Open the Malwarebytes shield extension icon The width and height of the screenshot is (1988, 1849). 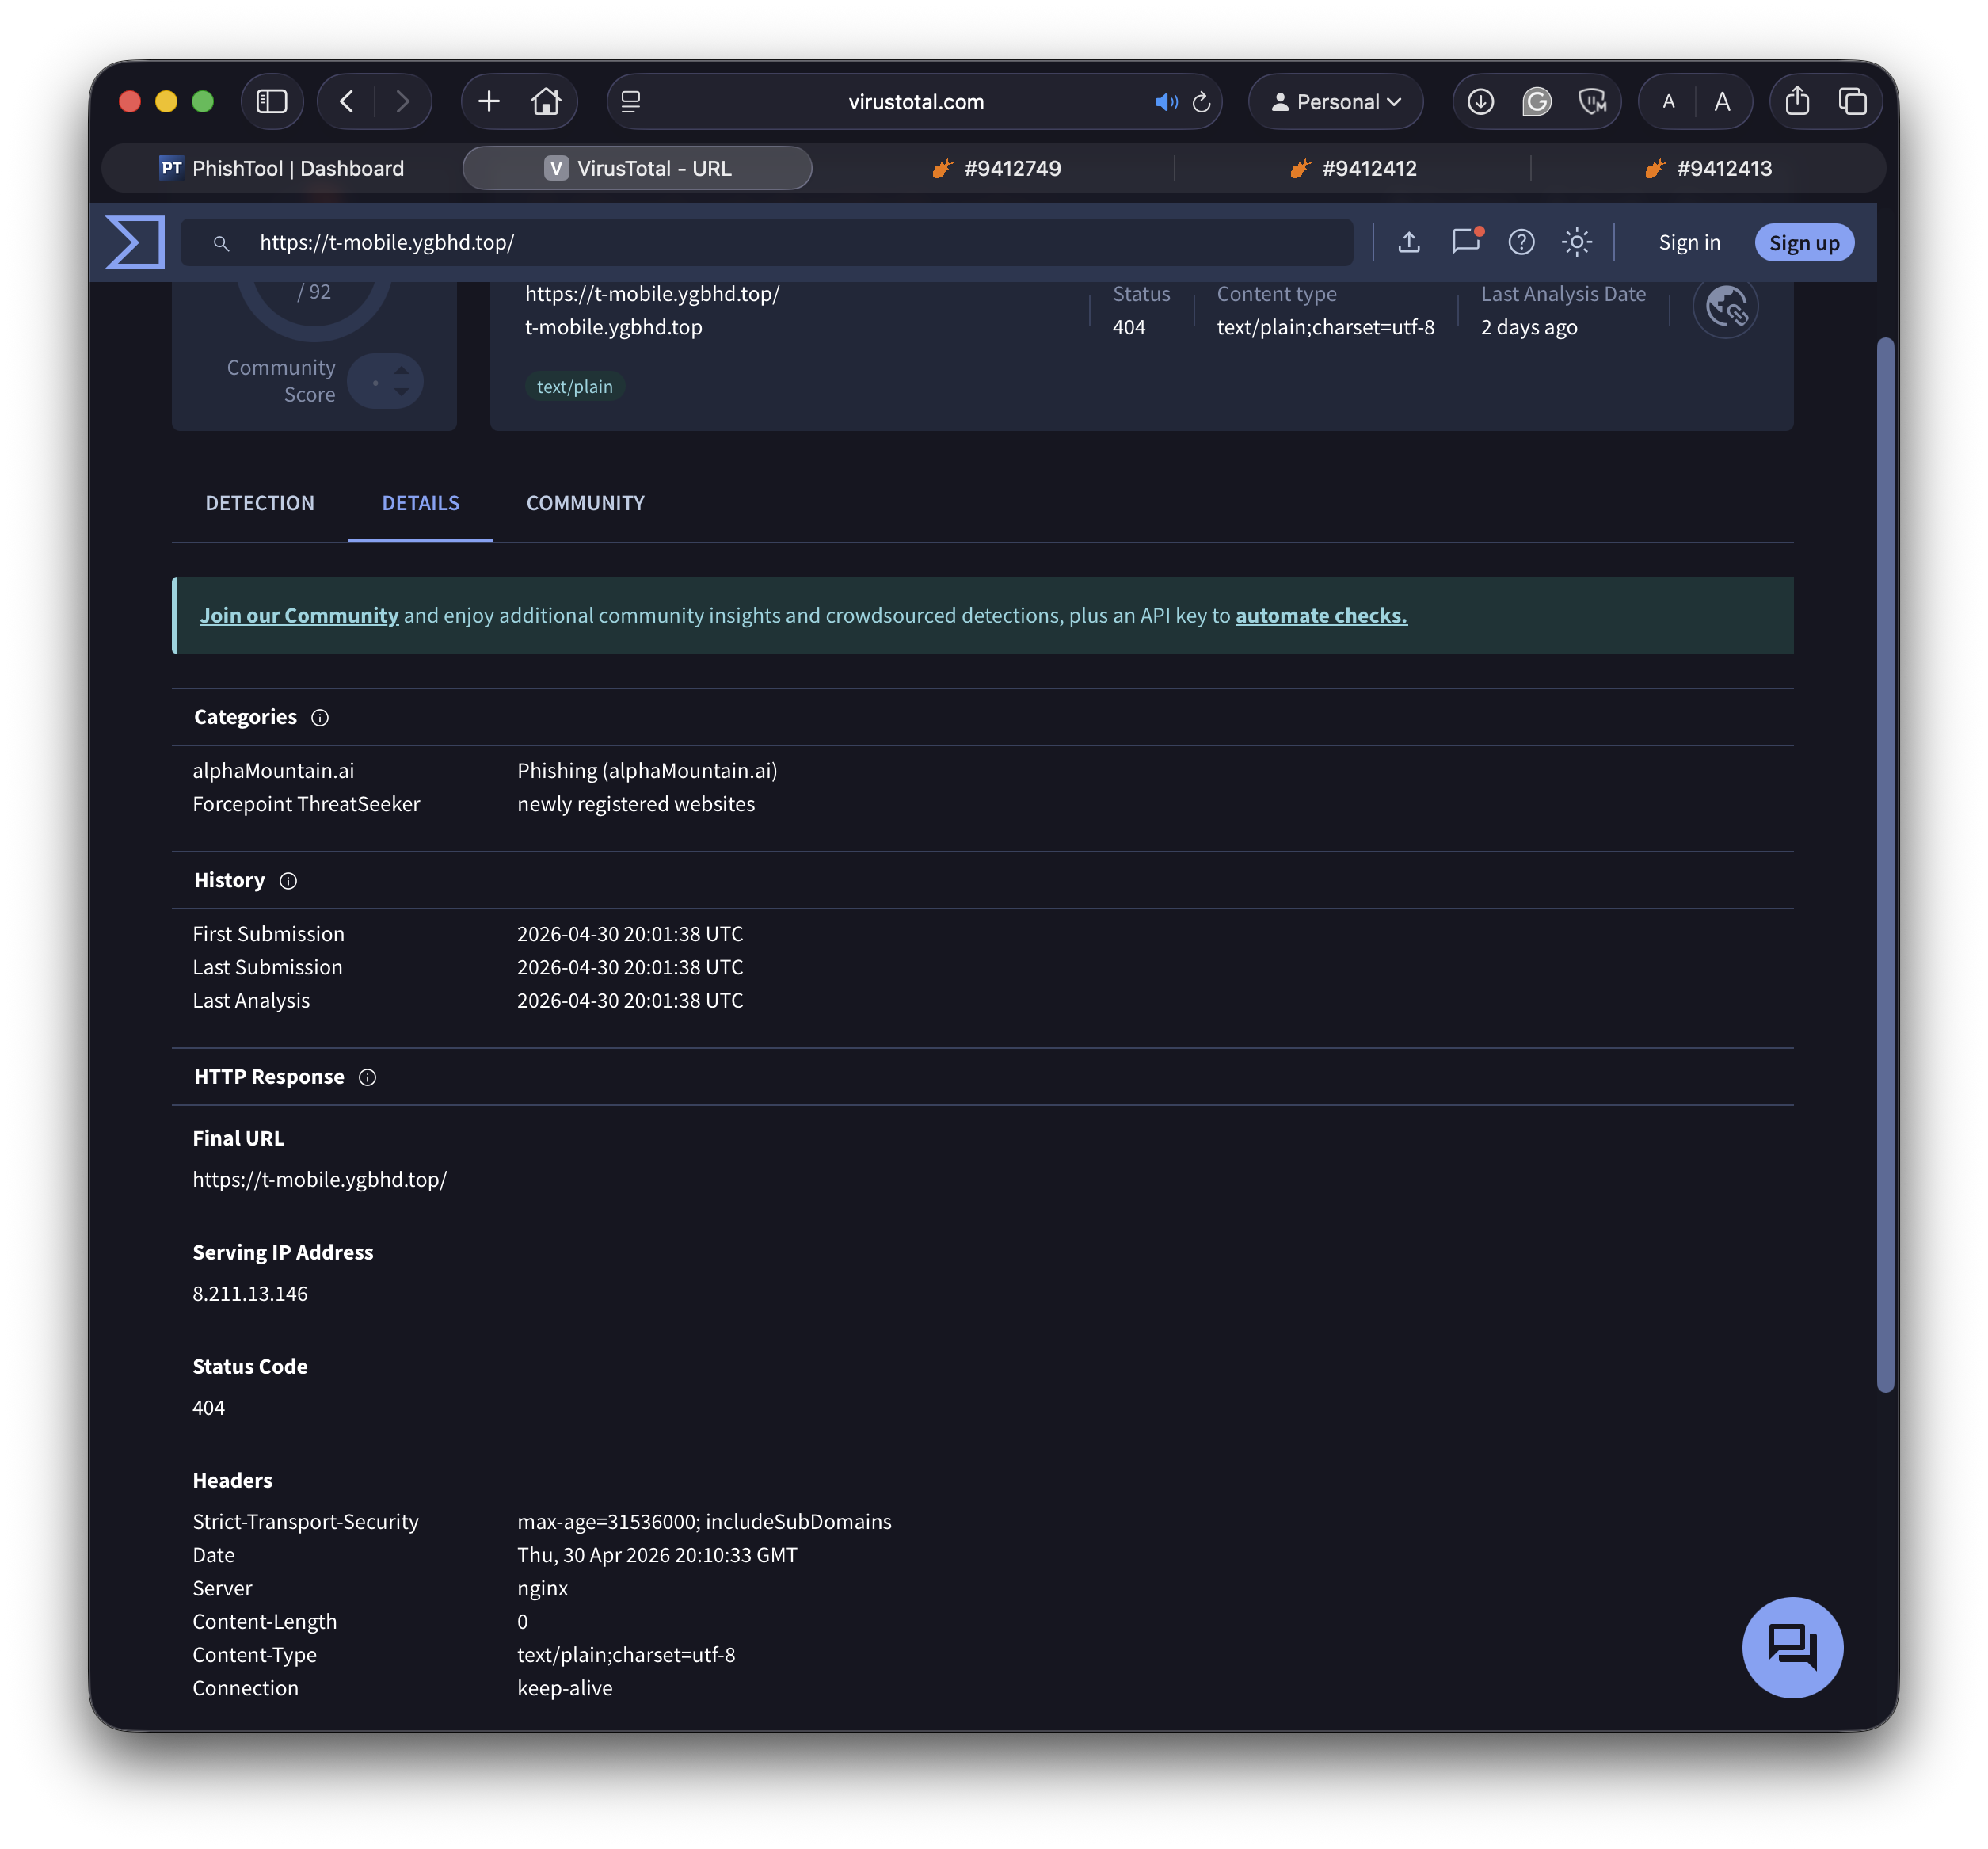tap(1591, 101)
